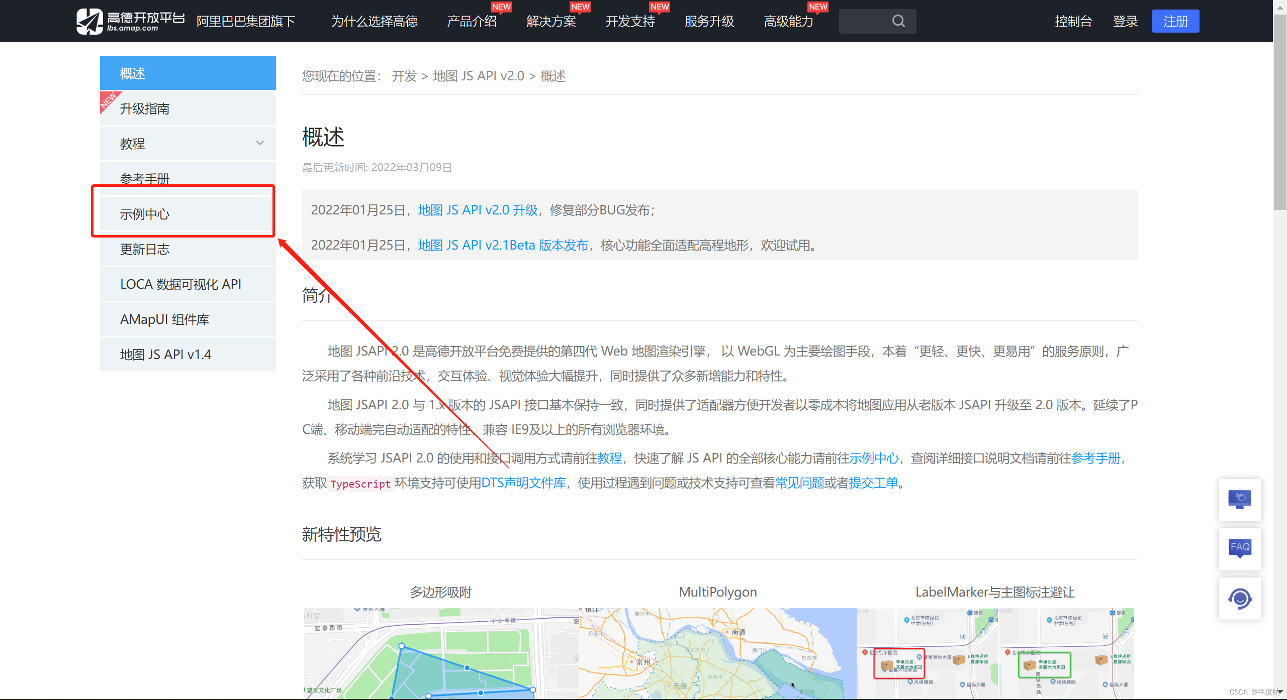Open the customer service headset icon
The height and width of the screenshot is (700, 1287).
tap(1240, 598)
